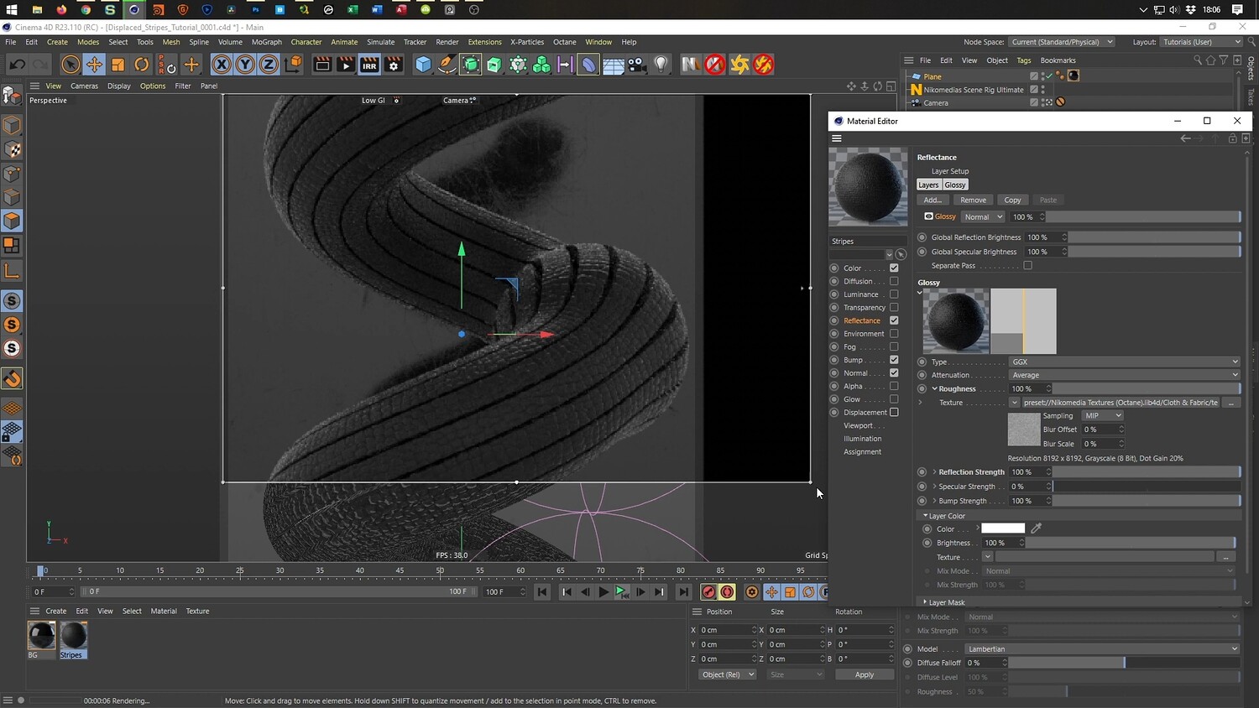Viewport: 1259px width, 708px height.
Task: Click the Undo arrow icon
Action: click(17, 65)
